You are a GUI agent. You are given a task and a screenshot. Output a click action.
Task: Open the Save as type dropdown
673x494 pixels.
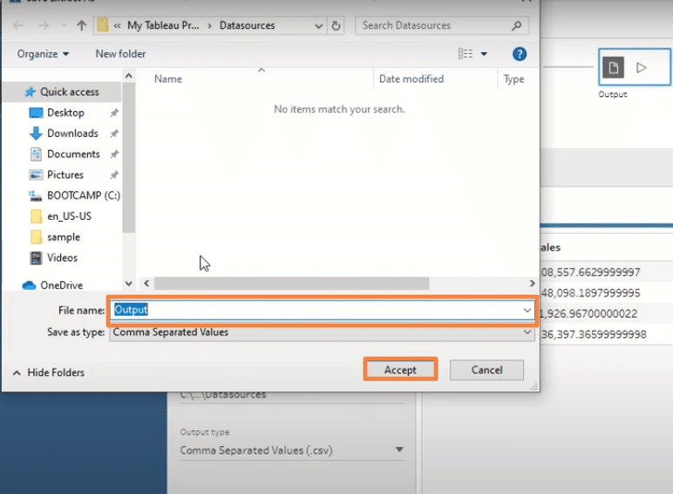[x=322, y=333]
